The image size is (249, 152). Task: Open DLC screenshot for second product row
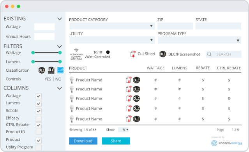tap(136, 89)
